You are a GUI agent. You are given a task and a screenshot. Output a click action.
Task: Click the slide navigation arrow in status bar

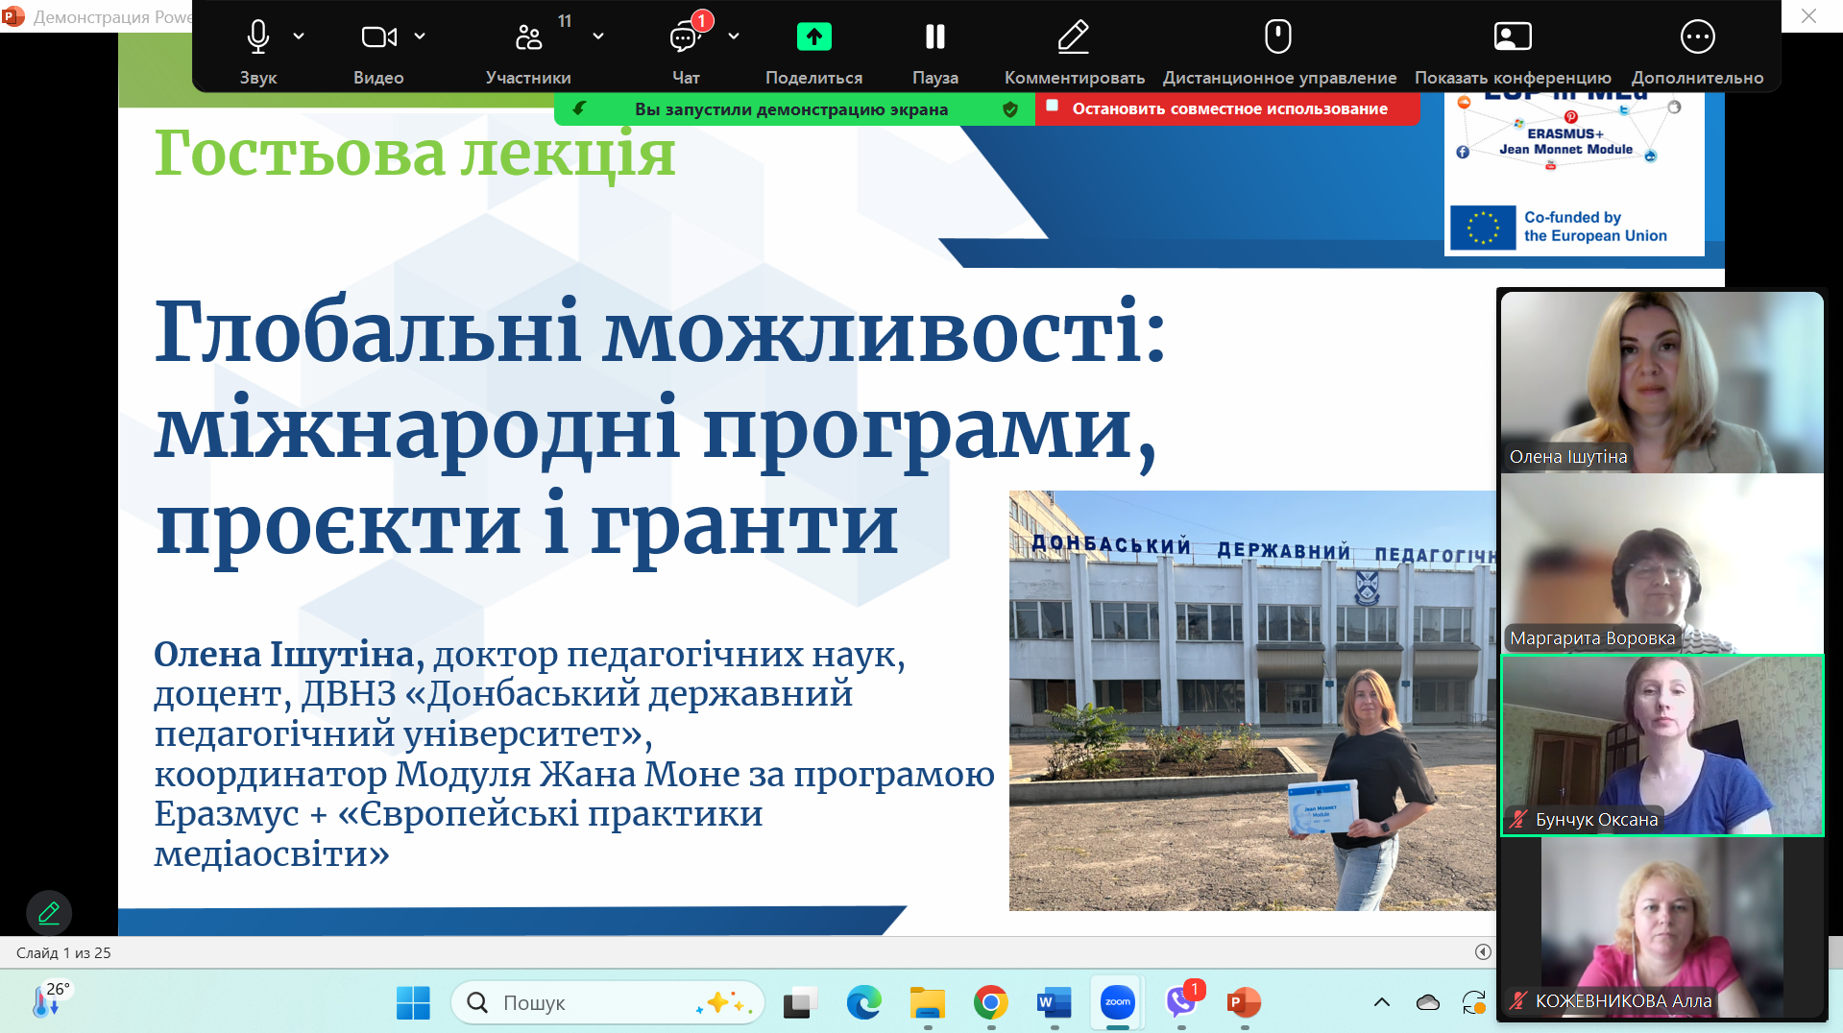(1483, 952)
